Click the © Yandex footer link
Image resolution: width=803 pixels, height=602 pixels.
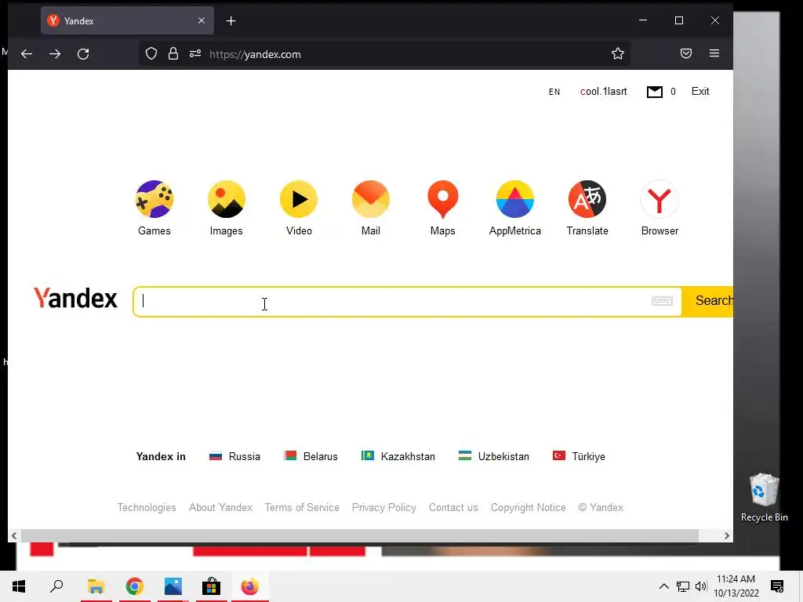(x=601, y=507)
